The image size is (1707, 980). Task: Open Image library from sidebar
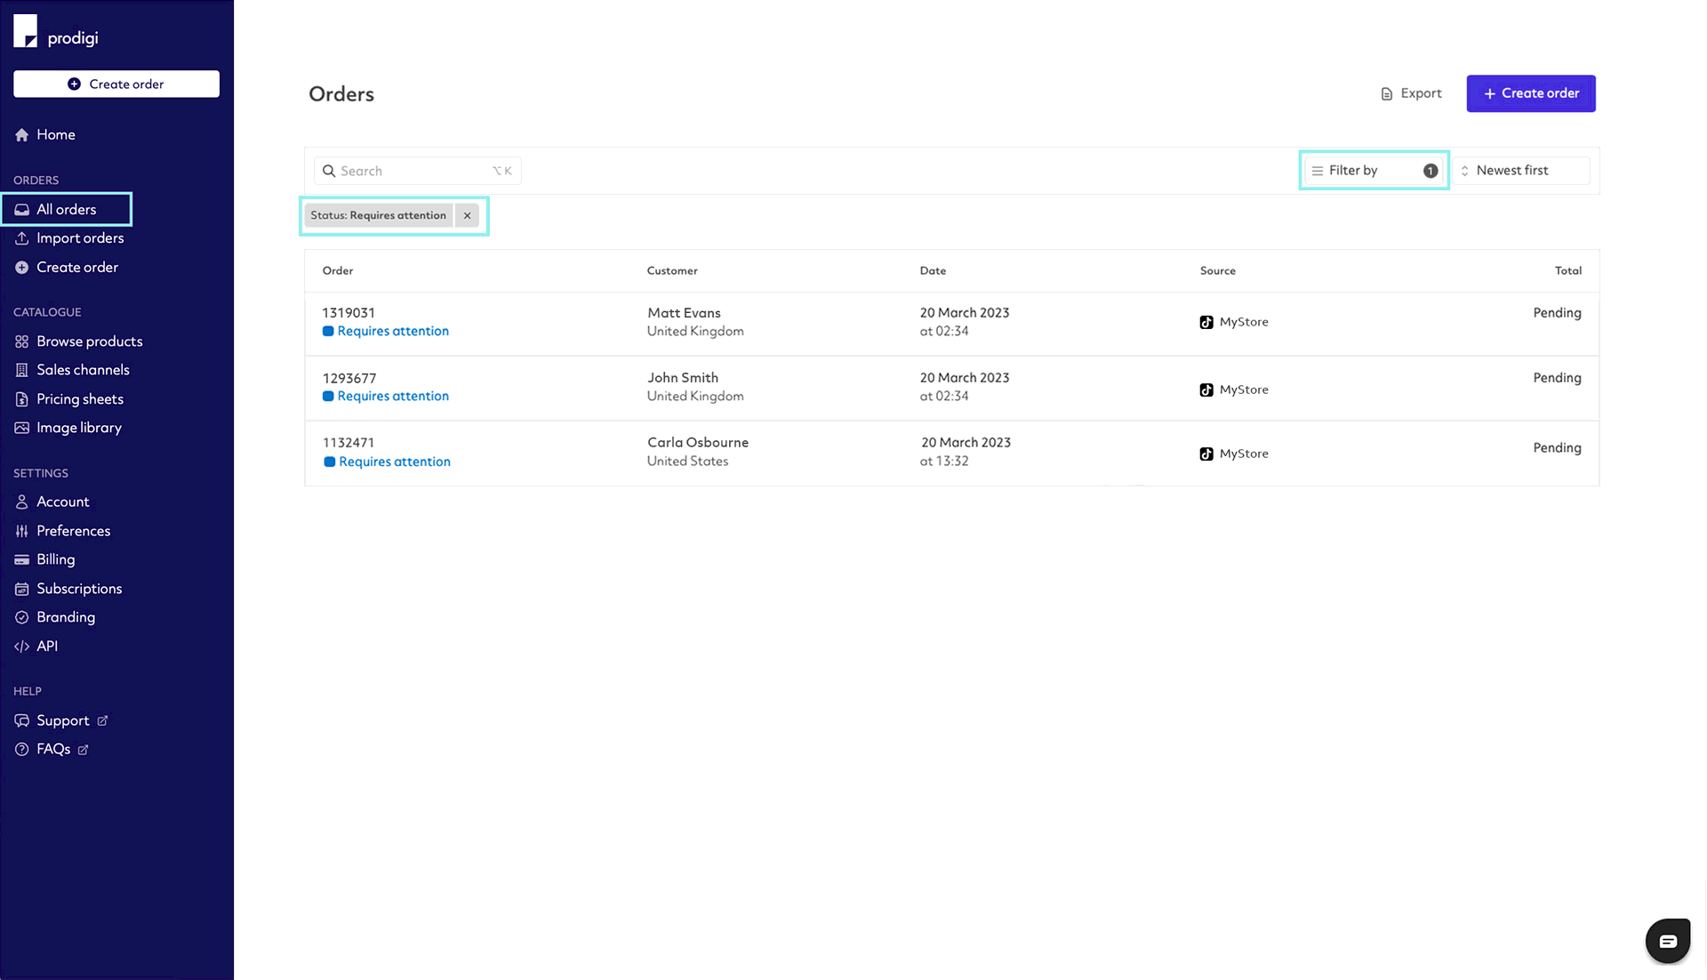pyautogui.click(x=78, y=428)
